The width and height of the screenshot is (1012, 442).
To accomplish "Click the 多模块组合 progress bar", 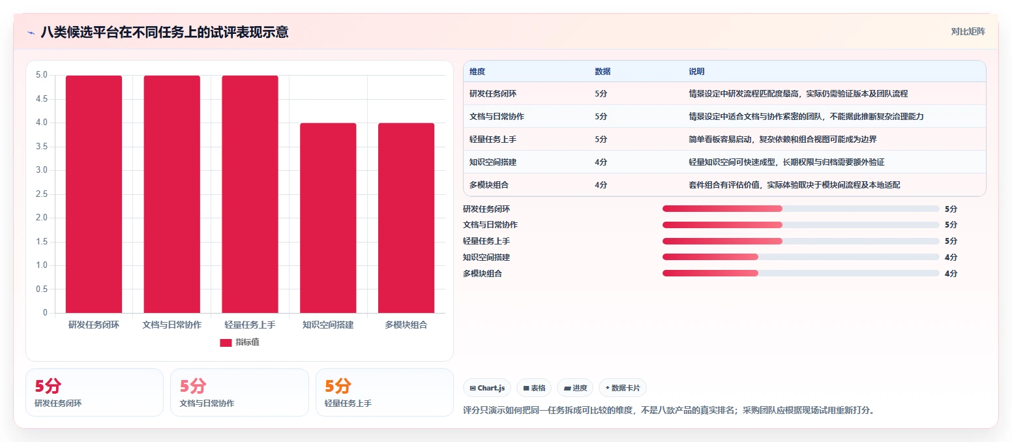I will (x=801, y=273).
